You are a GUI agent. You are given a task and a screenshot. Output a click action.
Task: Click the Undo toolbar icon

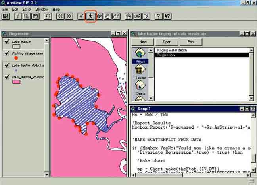click(x=48, y=16)
